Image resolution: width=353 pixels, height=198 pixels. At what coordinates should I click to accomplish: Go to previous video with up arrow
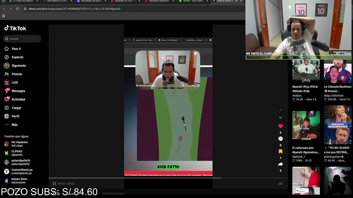[x=280, y=110]
